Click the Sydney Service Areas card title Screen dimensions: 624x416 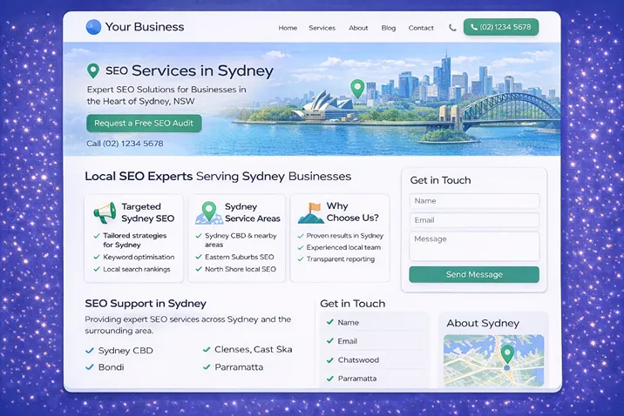253,212
